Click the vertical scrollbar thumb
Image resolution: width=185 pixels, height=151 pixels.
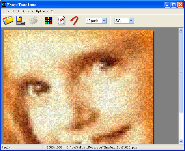pos(181,73)
